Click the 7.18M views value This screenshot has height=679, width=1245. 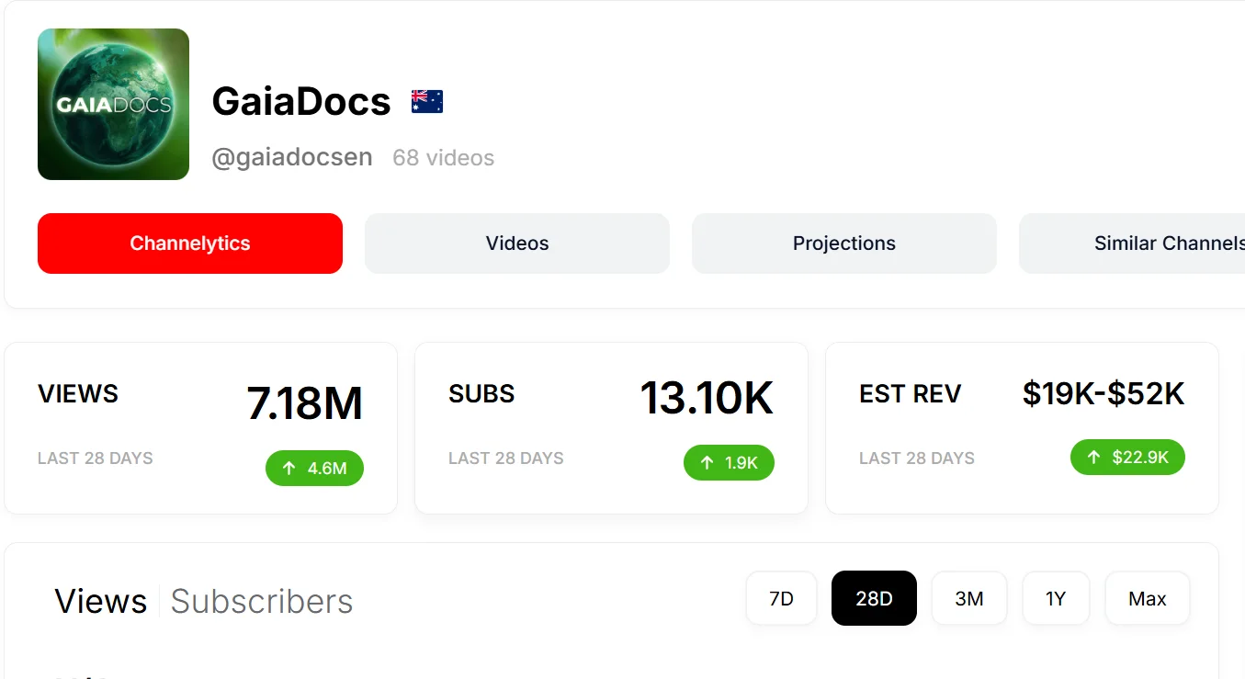[x=305, y=402]
